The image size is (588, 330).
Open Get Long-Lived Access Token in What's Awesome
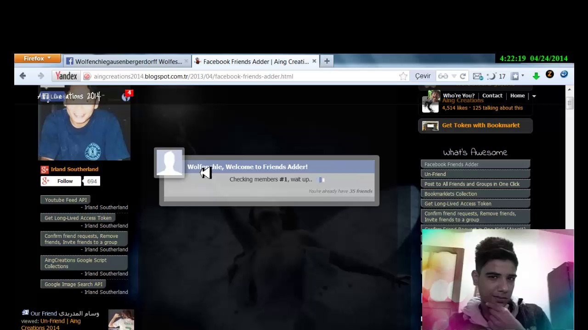(475, 203)
